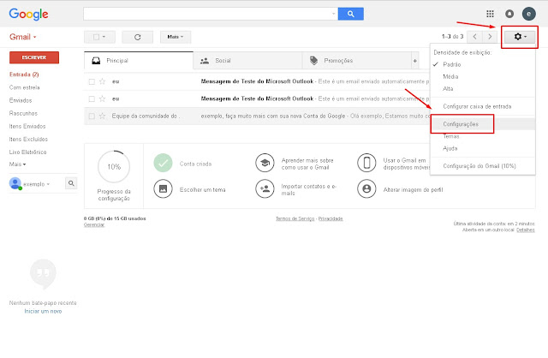Screen dimensions: 548x358
Task: Switch to the Promoções tab
Action: 356,61
